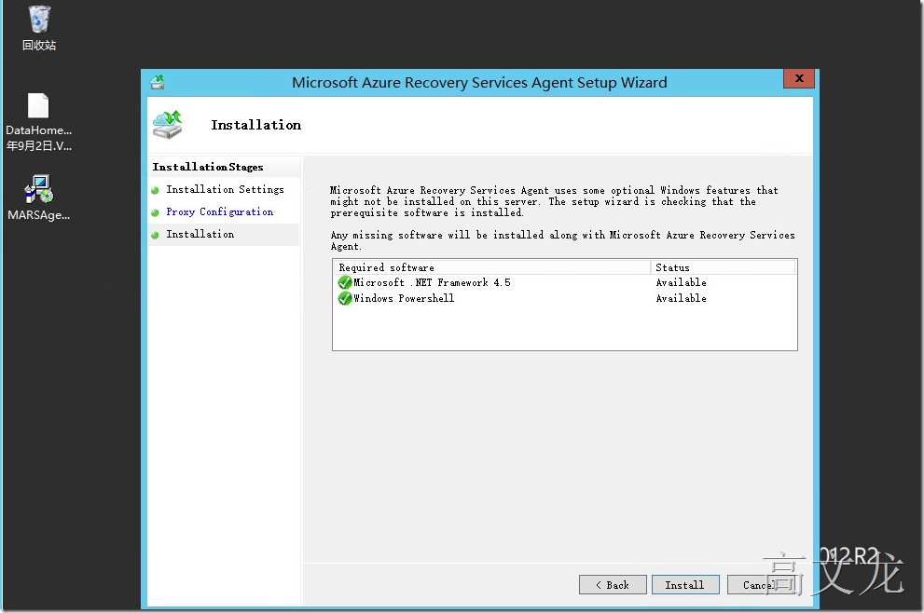Click green bullet next to Proxy Configuration
The height and width of the screenshot is (613, 924).
pyautogui.click(x=155, y=212)
